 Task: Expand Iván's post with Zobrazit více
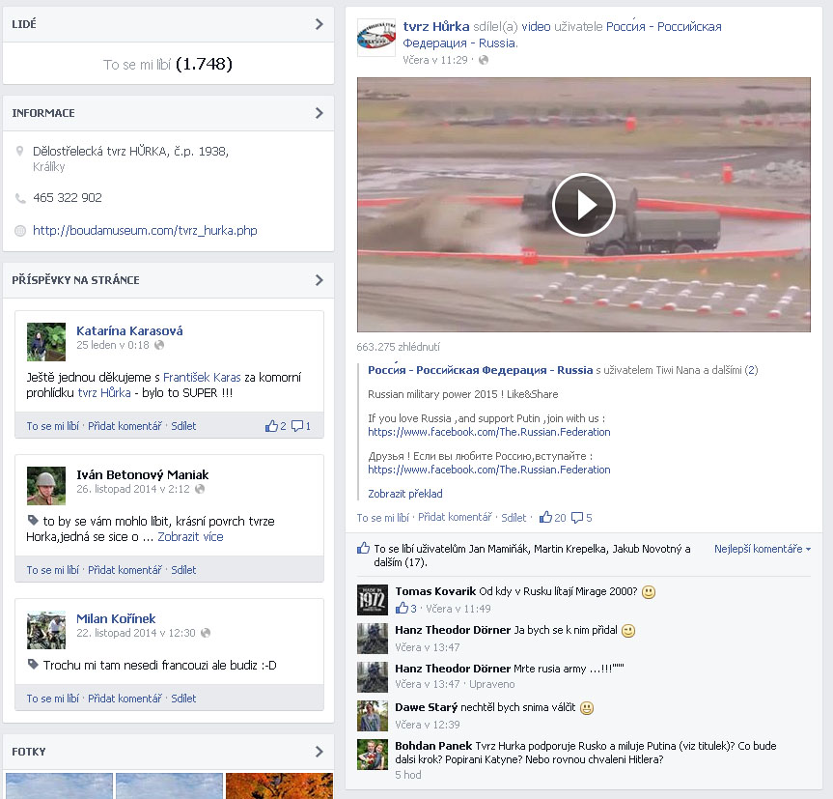coord(190,537)
